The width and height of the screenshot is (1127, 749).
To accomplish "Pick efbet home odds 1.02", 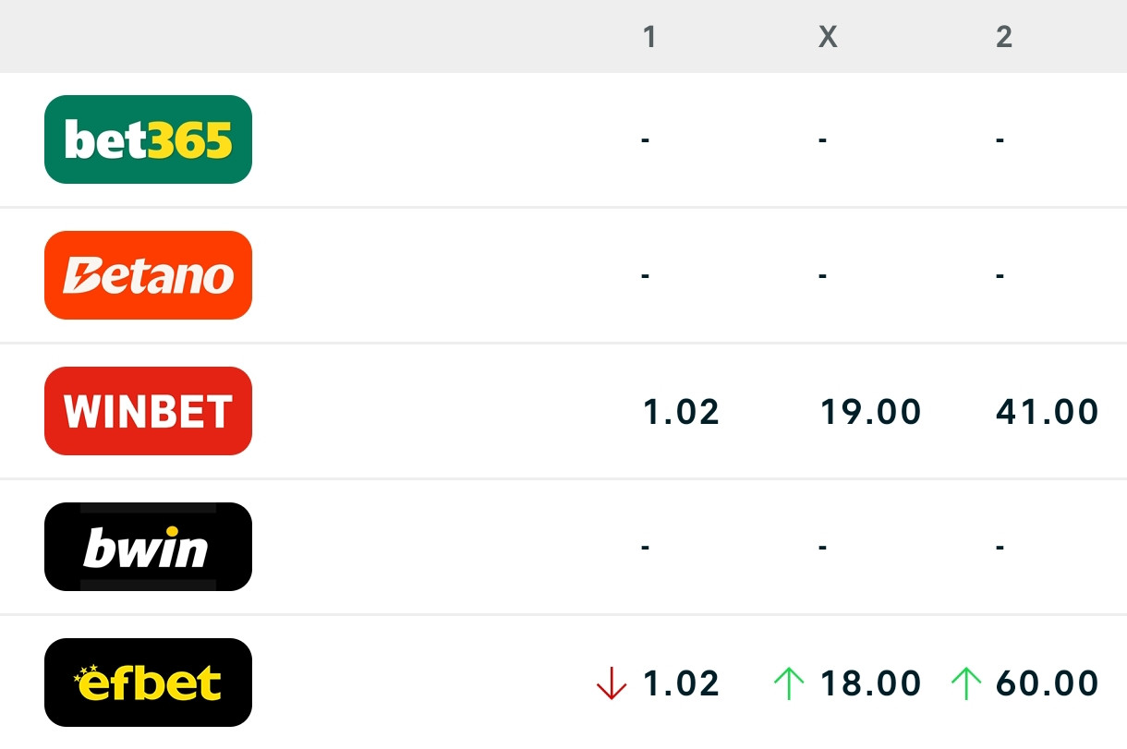I will pyautogui.click(x=681, y=683).
